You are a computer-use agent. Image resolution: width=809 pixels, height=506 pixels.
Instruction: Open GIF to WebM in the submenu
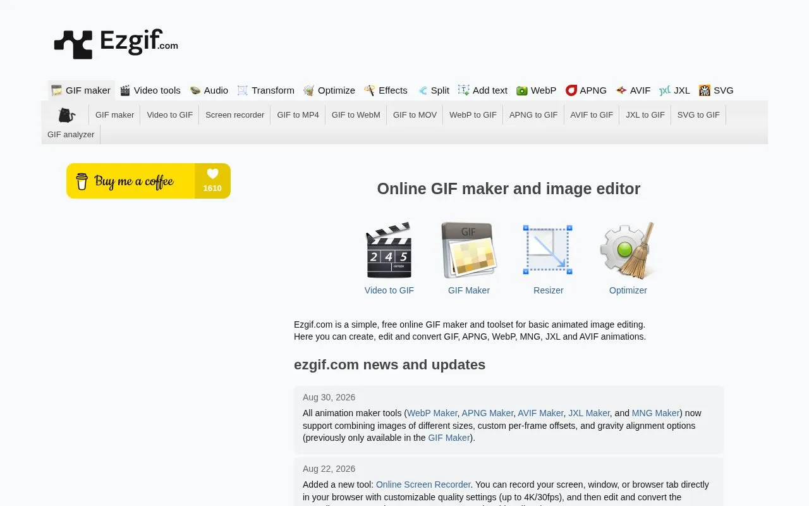(x=356, y=114)
